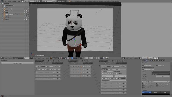172x97 pixels.
Task: Toggle Debug Properties checkbox
Action: pyautogui.click(x=143, y=84)
